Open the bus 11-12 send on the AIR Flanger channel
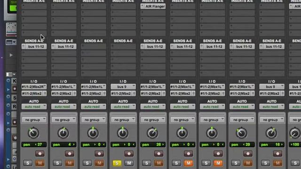 pos(153,46)
